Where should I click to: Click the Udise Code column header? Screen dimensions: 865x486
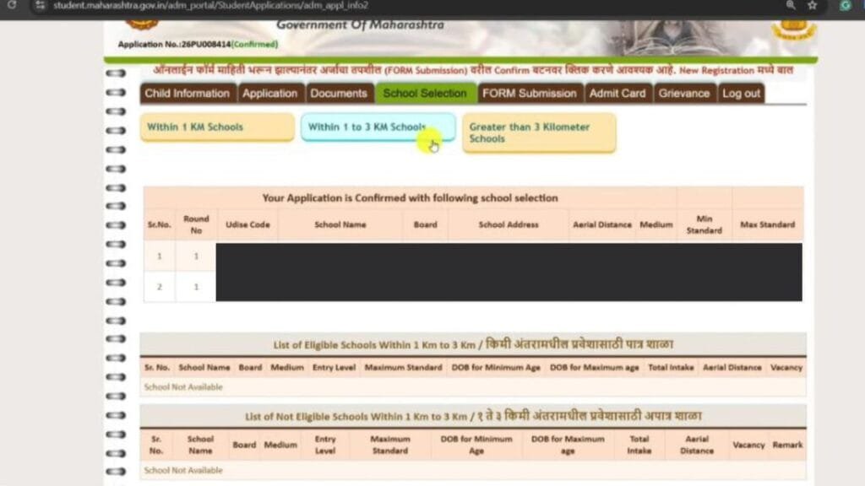click(x=248, y=224)
